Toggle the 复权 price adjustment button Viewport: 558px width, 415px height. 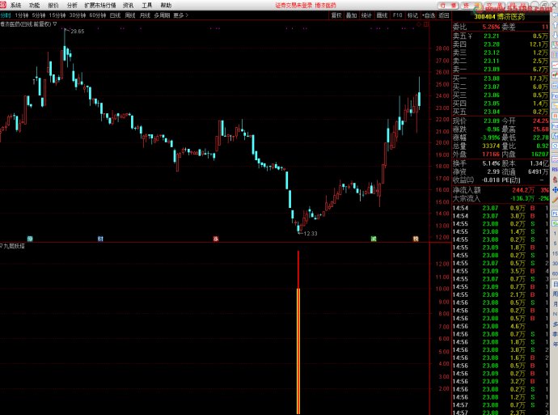tap(336, 15)
